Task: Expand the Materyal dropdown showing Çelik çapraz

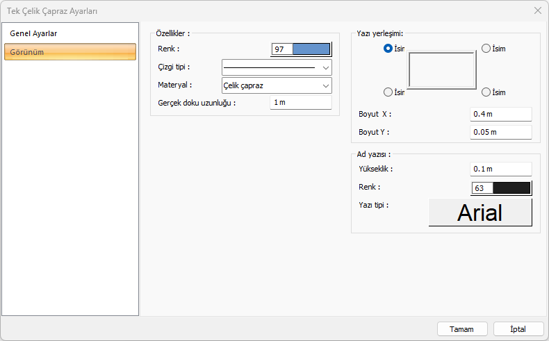Action: click(277, 85)
